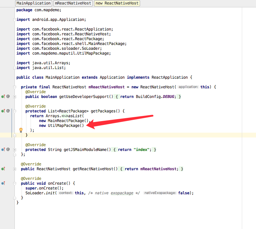The width and height of the screenshot is (256, 229).
Task: Click 'getJSMainModuleName()' method name
Action: pos(87,150)
